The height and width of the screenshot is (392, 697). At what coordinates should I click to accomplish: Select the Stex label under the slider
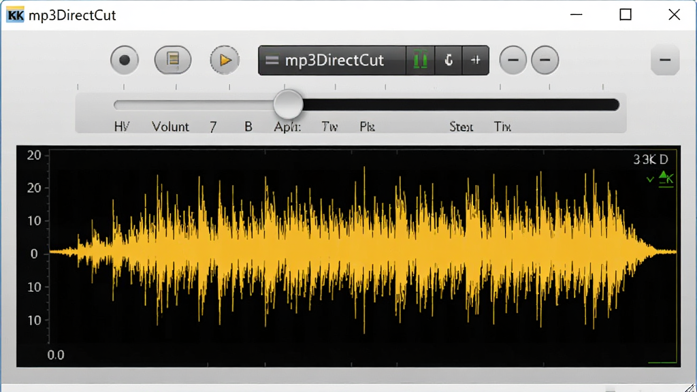(x=461, y=127)
